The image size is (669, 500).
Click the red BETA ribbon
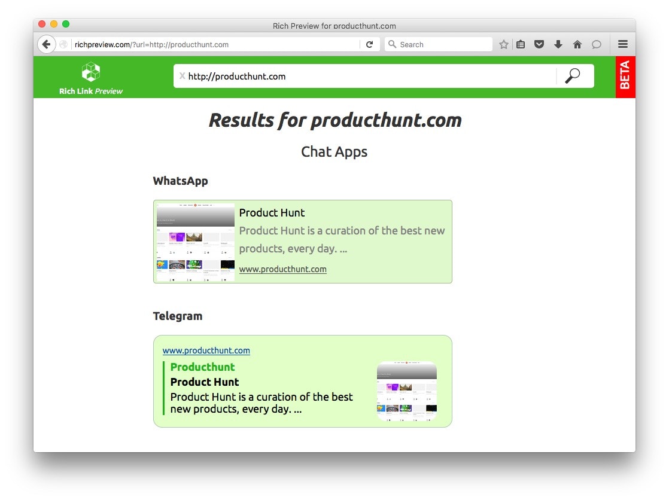(625, 77)
